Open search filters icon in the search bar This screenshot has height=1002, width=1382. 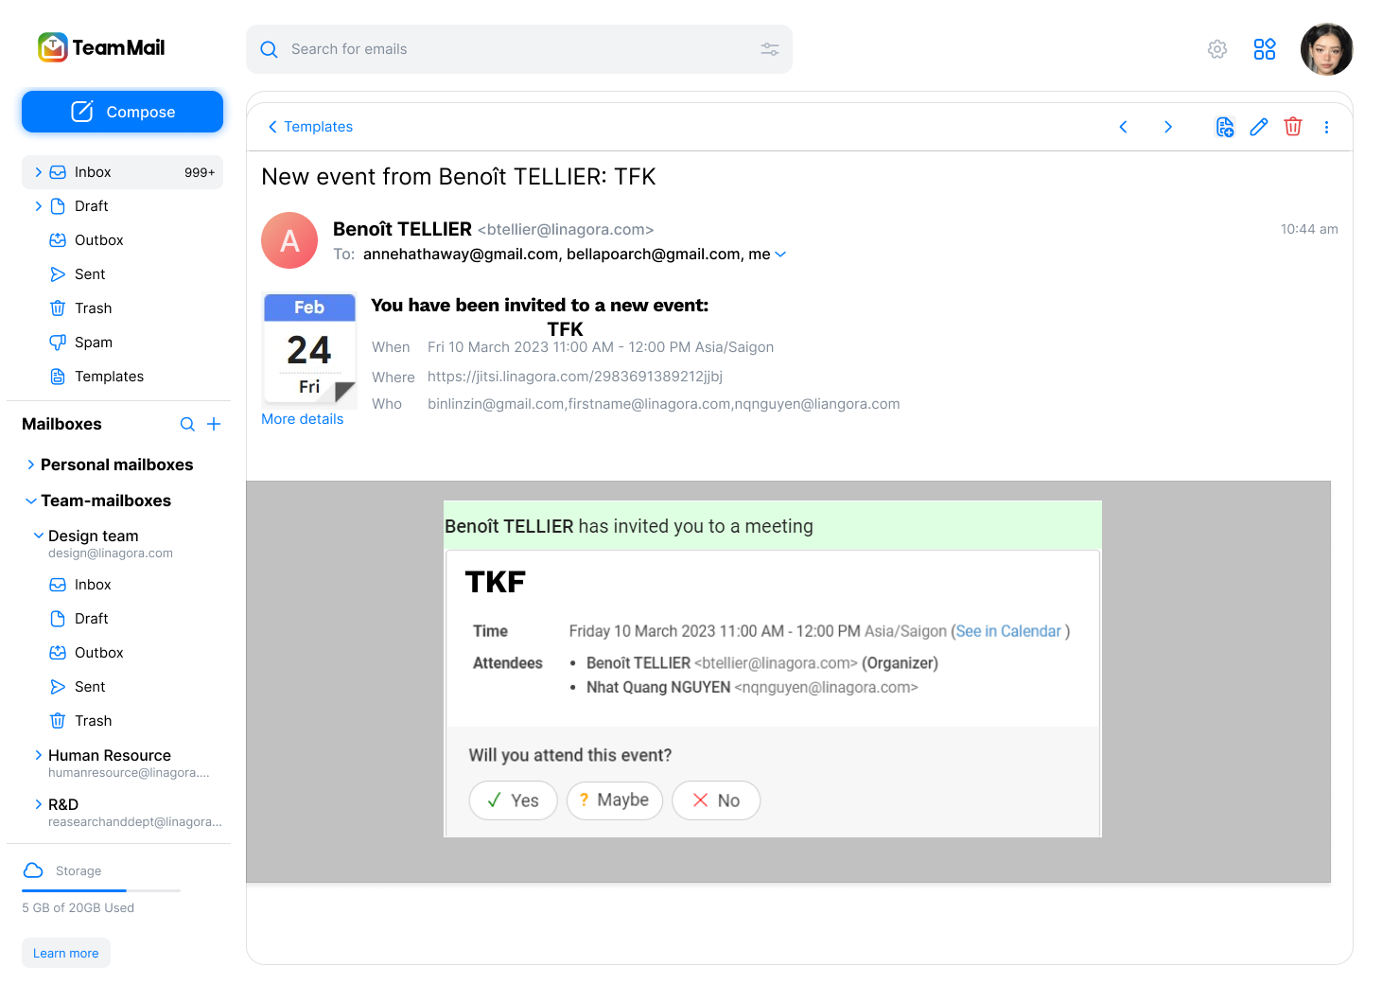pyautogui.click(x=769, y=48)
